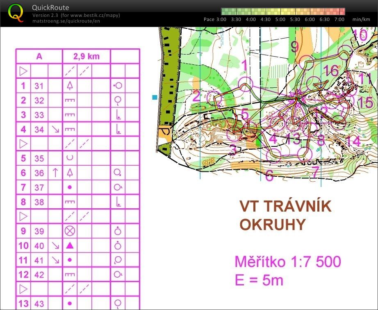Click the cliff symbol in control 12 row
Image resolution: width=378 pixels, height=310 pixels.
click(70, 275)
